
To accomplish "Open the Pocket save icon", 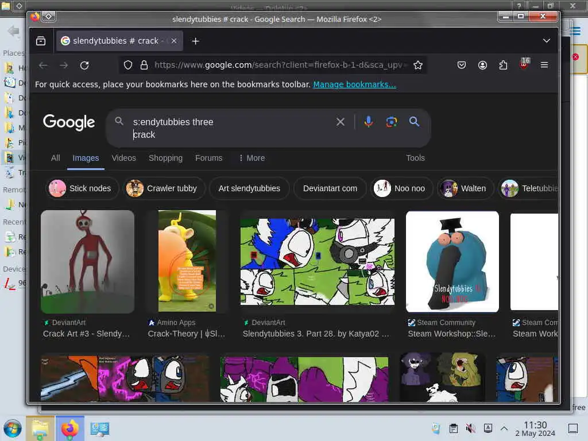I will (462, 65).
